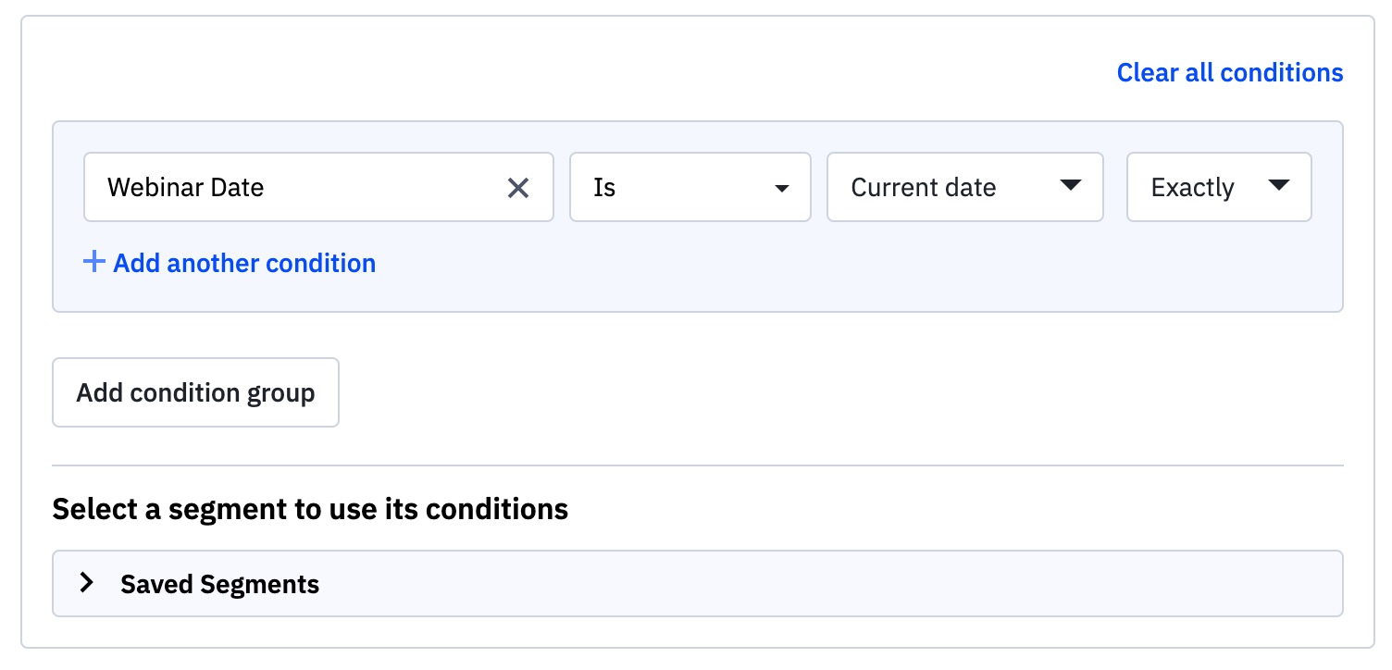The width and height of the screenshot is (1392, 670).
Task: Click the chevron icon next to Saved Segments
Action: coord(87,583)
